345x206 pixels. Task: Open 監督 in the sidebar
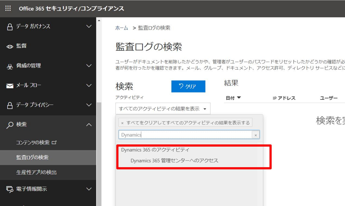[x=48, y=46]
